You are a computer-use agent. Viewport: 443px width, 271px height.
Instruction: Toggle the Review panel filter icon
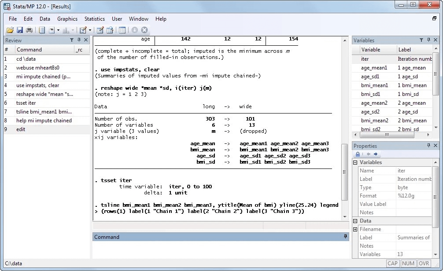pos(72,40)
